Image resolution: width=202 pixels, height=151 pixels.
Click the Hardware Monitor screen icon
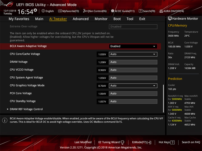(x=170, y=18)
